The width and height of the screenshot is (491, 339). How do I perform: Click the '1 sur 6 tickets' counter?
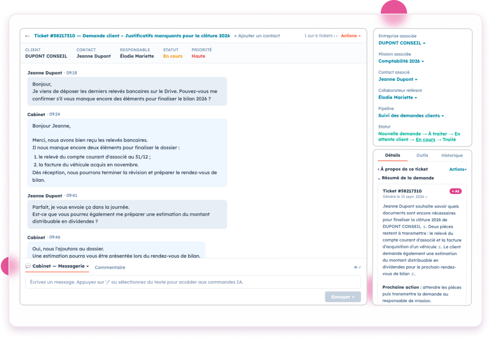click(x=318, y=36)
